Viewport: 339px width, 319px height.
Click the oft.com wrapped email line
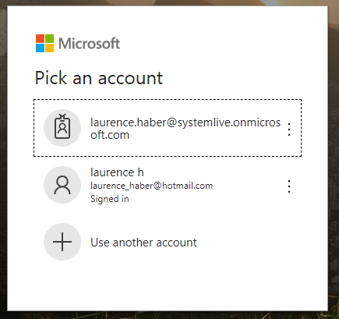pos(110,135)
